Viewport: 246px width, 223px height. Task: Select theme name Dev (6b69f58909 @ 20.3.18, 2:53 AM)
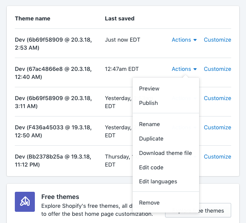(x=53, y=44)
